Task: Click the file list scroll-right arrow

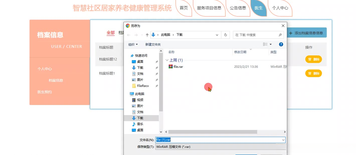Action: click(285, 132)
